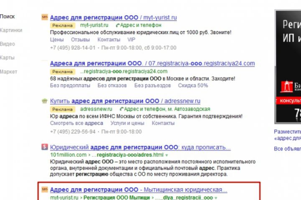Image resolution: width=301 pixels, height=200 pixels.
Task: Click '68 надёжных адресов' description text
Action: pyautogui.click(x=143, y=79)
